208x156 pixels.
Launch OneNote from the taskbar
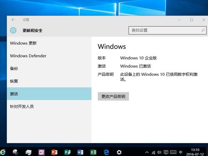(x=41, y=152)
